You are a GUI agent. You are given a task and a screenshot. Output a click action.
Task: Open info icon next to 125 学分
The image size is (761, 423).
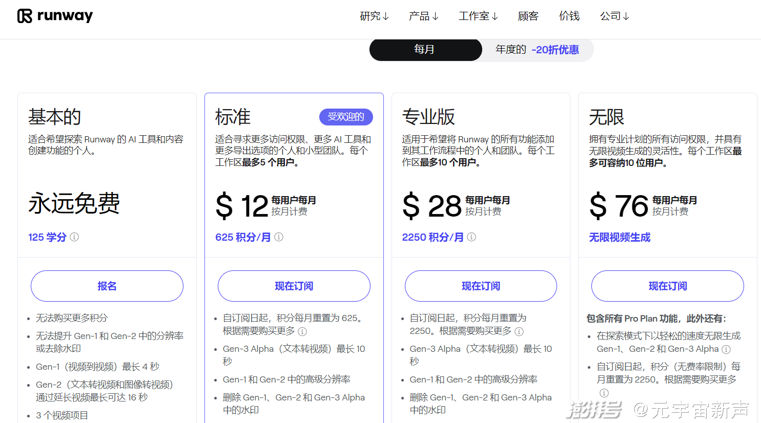pyautogui.click(x=74, y=237)
